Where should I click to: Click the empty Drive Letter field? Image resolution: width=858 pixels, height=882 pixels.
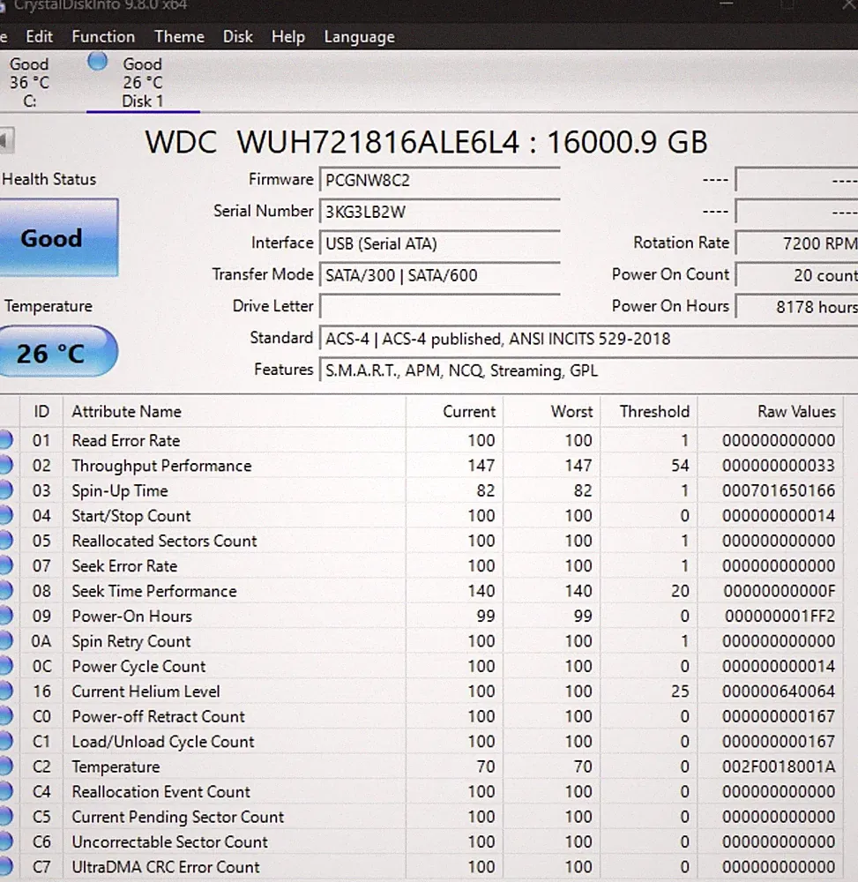click(439, 307)
